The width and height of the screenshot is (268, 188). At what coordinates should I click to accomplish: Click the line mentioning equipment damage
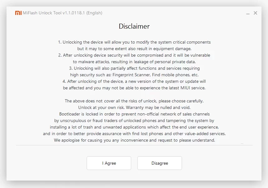(x=134, y=49)
